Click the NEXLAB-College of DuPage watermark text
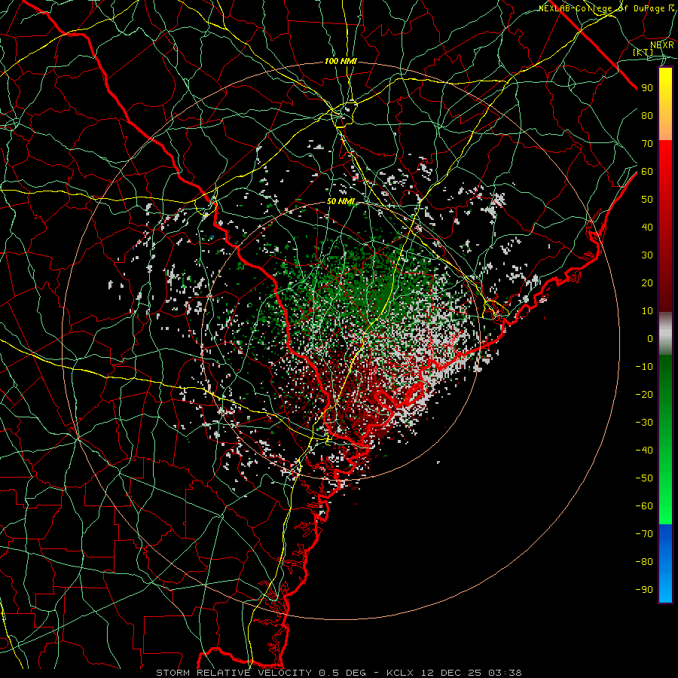The height and width of the screenshot is (678, 678). click(607, 8)
